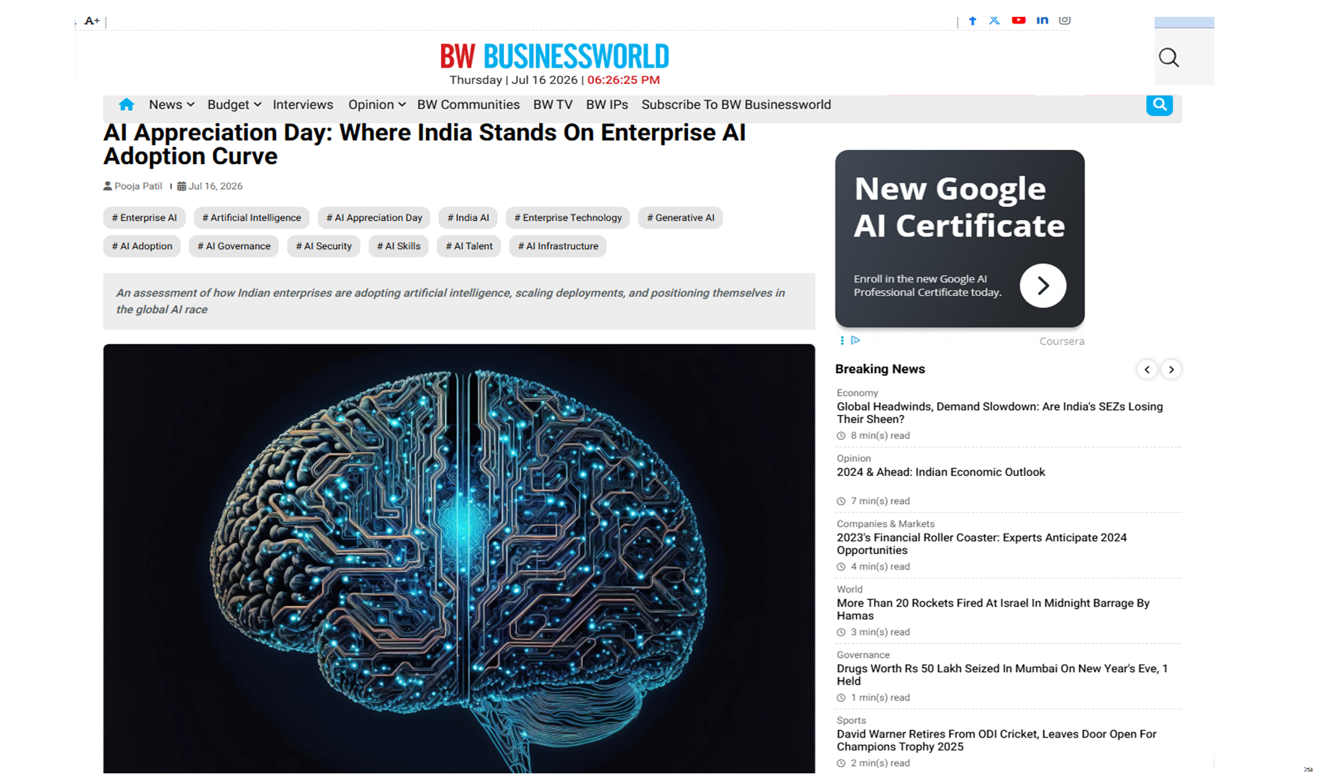The height and width of the screenshot is (774, 1328).
Task: Open the BW TV menu item
Action: click(552, 104)
